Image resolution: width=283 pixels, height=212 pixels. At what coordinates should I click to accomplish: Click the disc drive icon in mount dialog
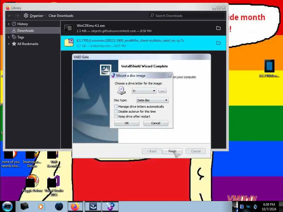(x=121, y=91)
